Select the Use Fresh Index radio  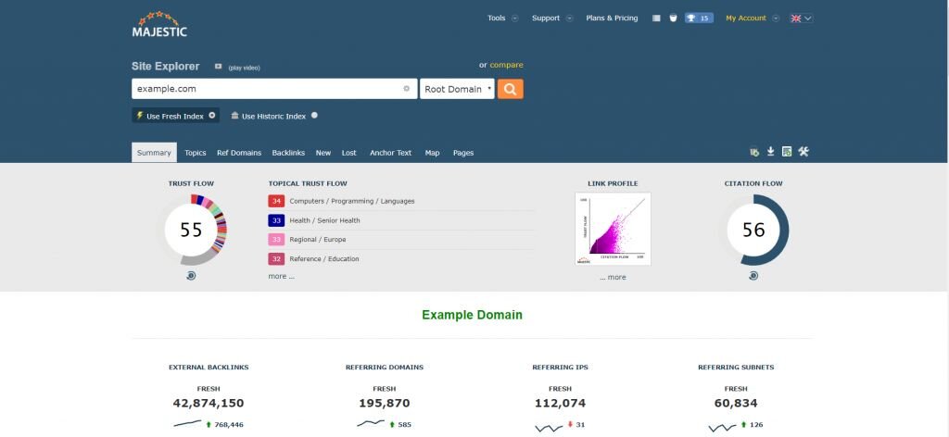click(212, 115)
